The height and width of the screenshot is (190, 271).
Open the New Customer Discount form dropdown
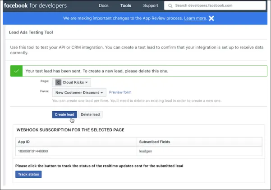(79, 93)
